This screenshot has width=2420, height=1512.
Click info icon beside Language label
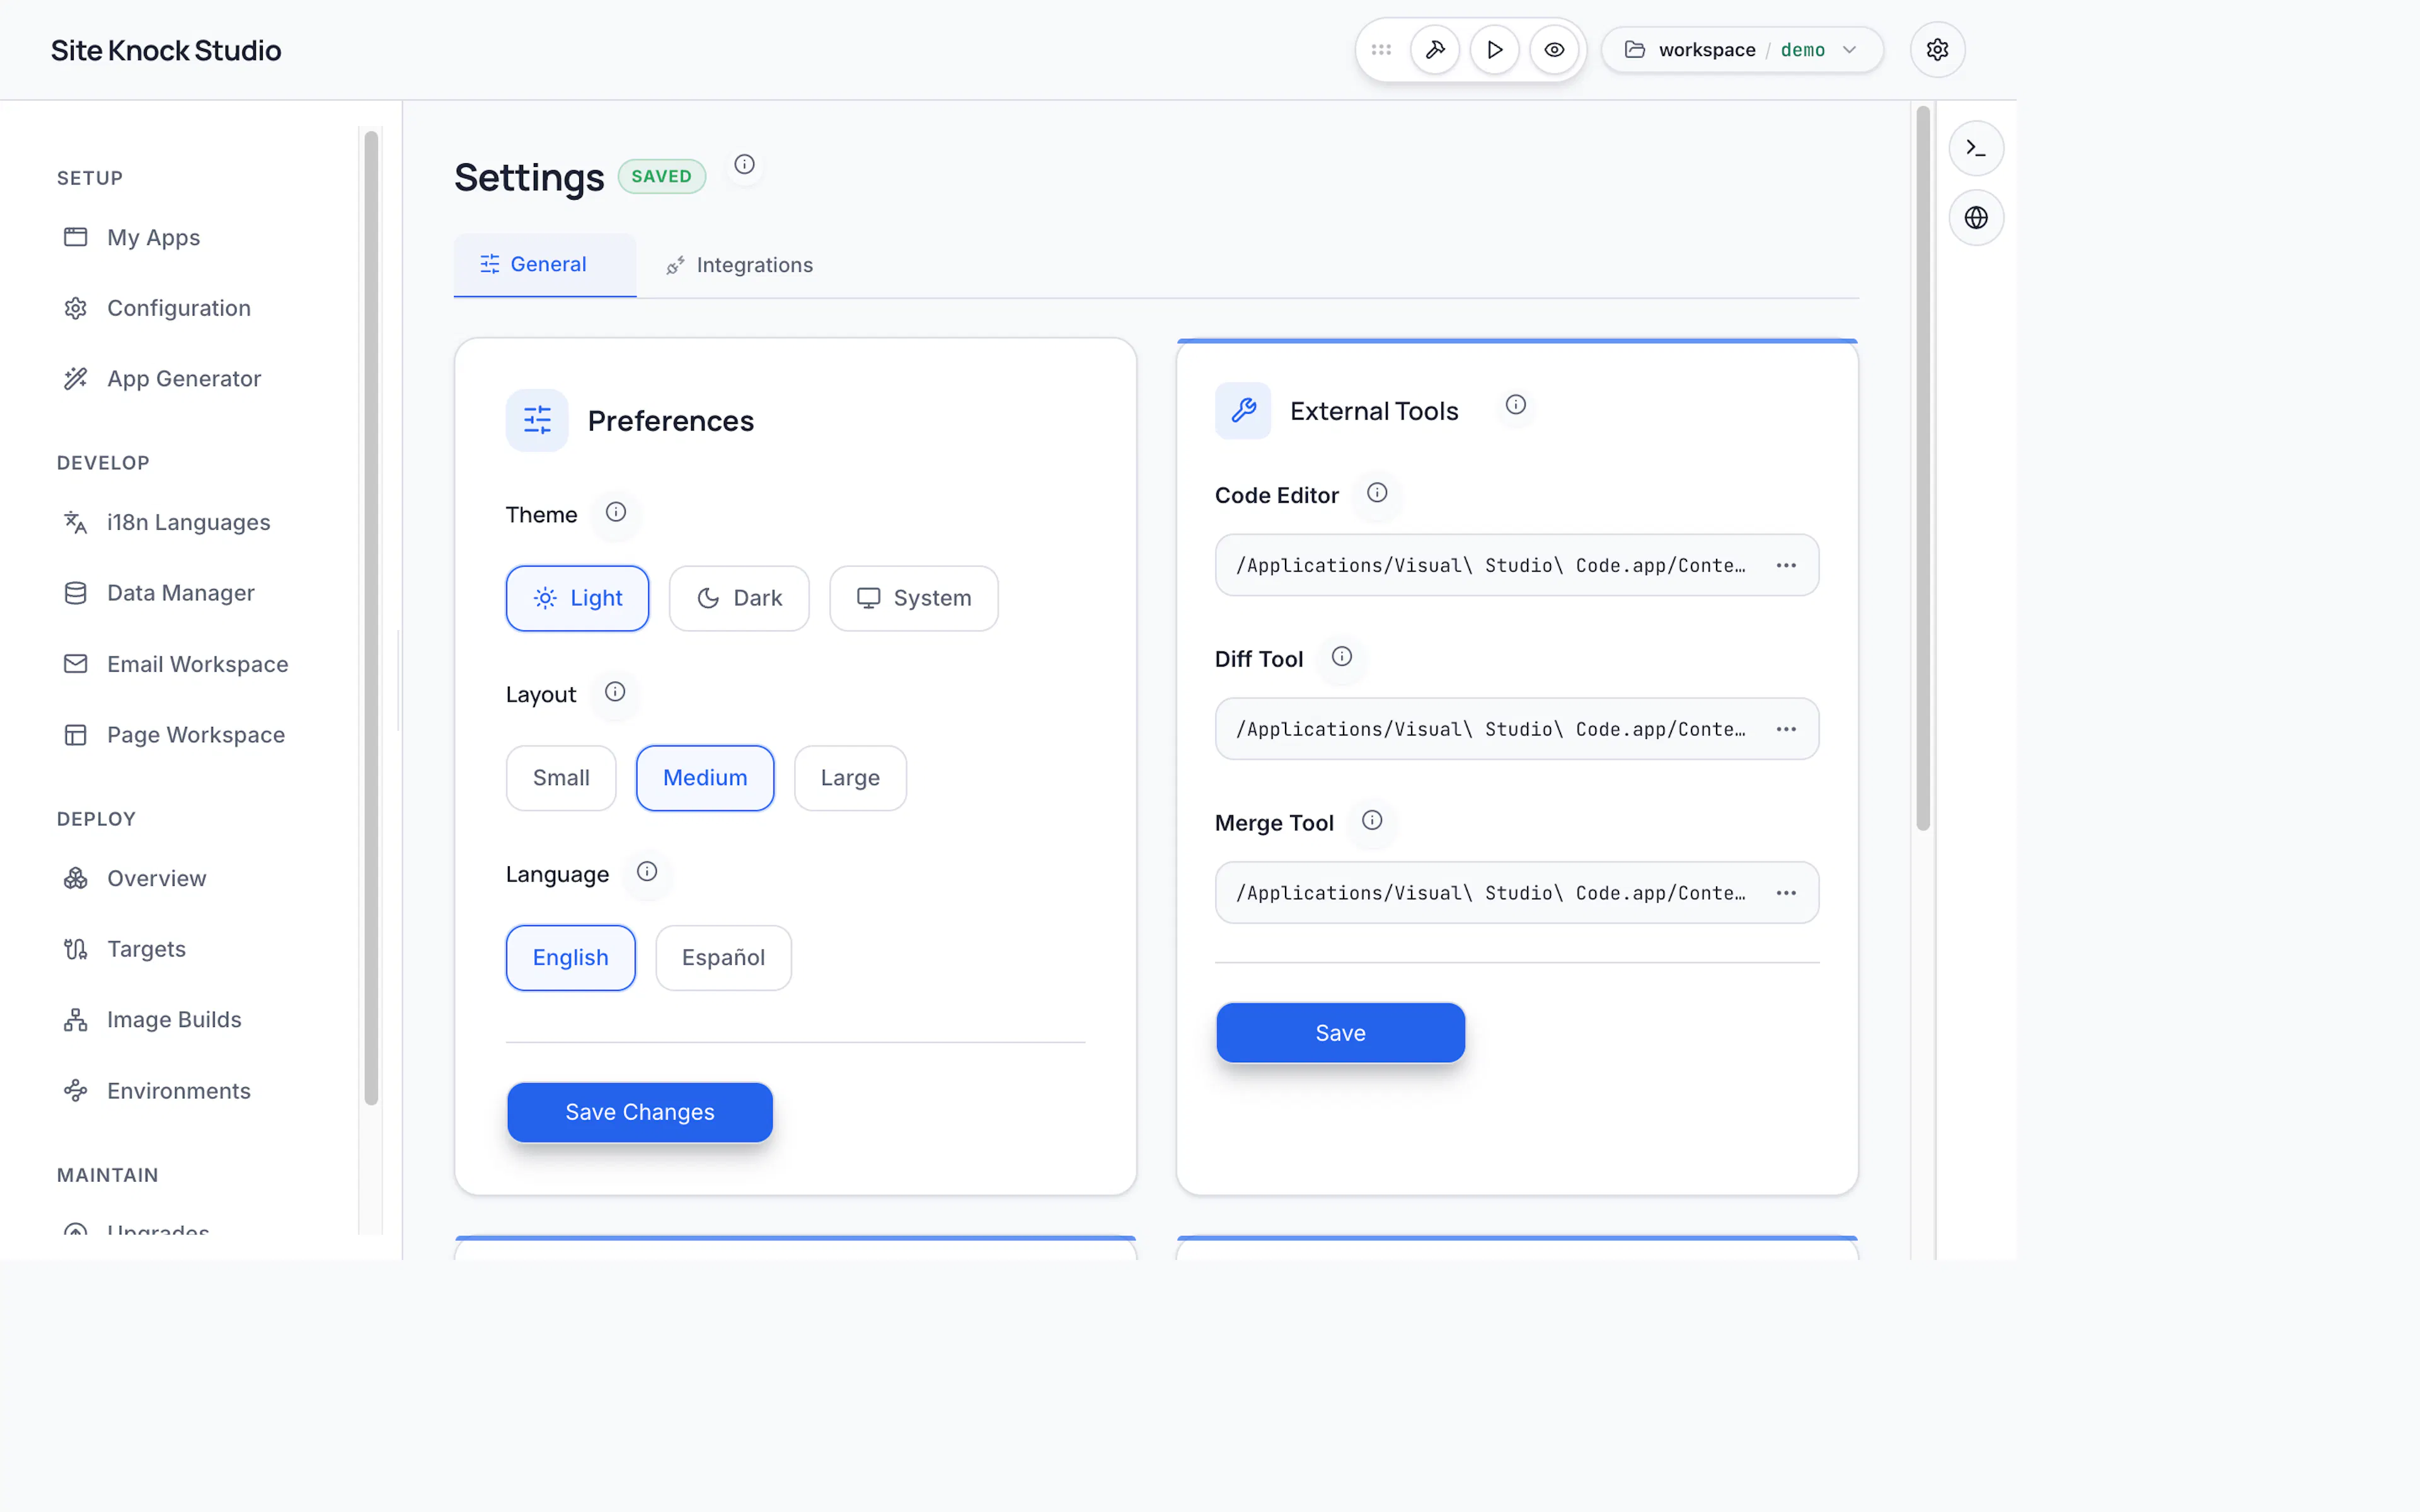[647, 872]
